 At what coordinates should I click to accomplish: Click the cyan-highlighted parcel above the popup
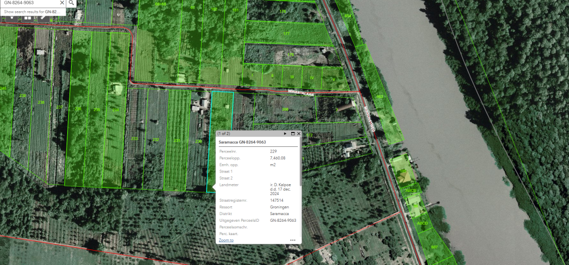point(222,111)
